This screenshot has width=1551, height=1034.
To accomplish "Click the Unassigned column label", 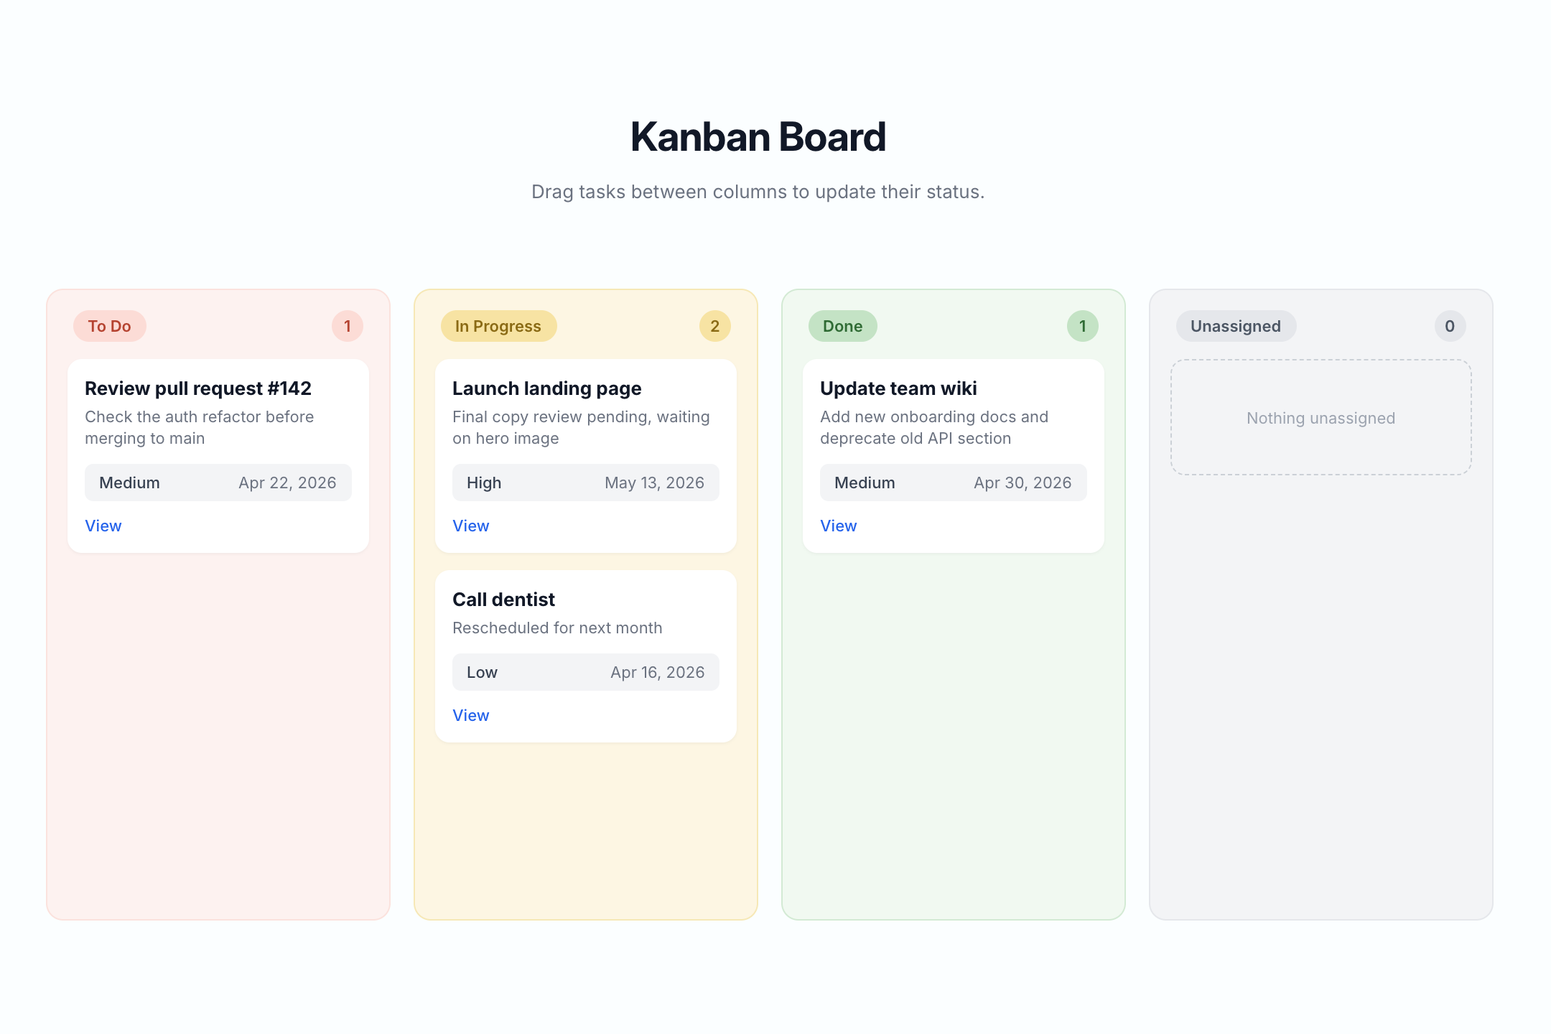I will pyautogui.click(x=1235, y=326).
